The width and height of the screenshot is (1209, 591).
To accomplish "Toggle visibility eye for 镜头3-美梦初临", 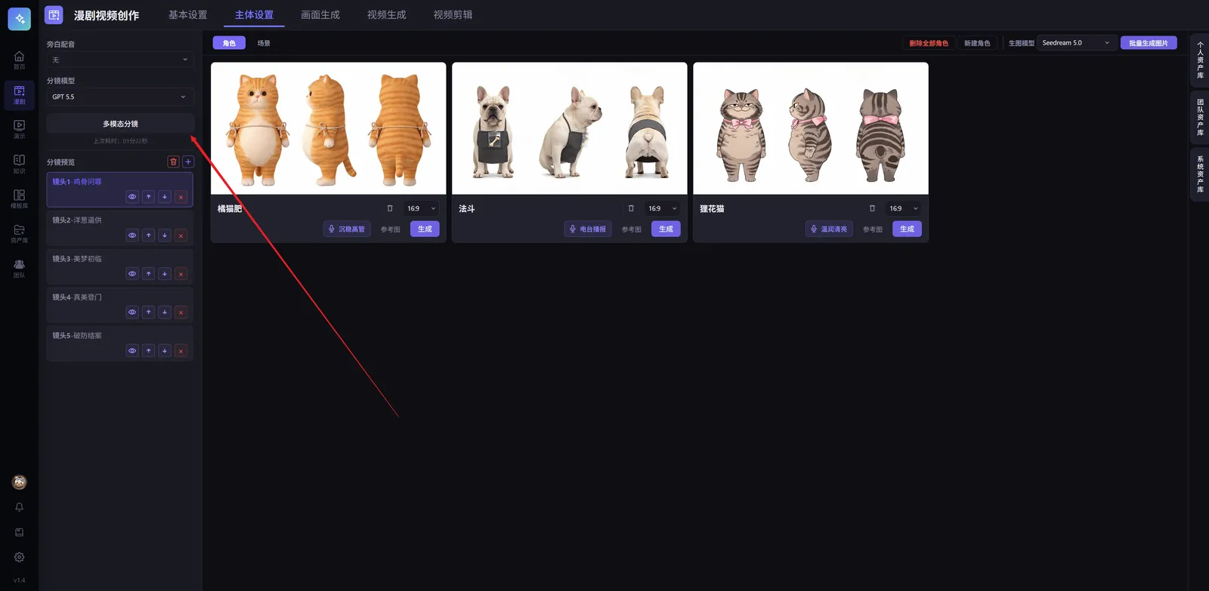I will pos(132,274).
